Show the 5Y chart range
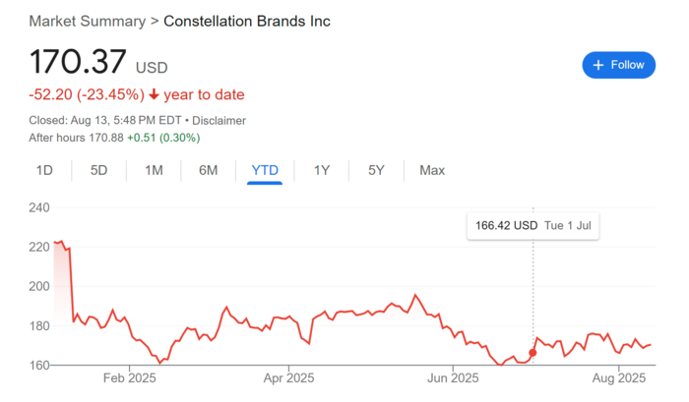The width and height of the screenshot is (689, 402). coord(376,170)
